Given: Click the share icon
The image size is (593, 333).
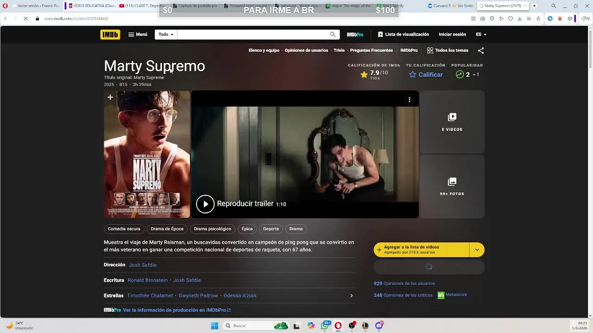Looking at the screenshot, I should (481, 50).
